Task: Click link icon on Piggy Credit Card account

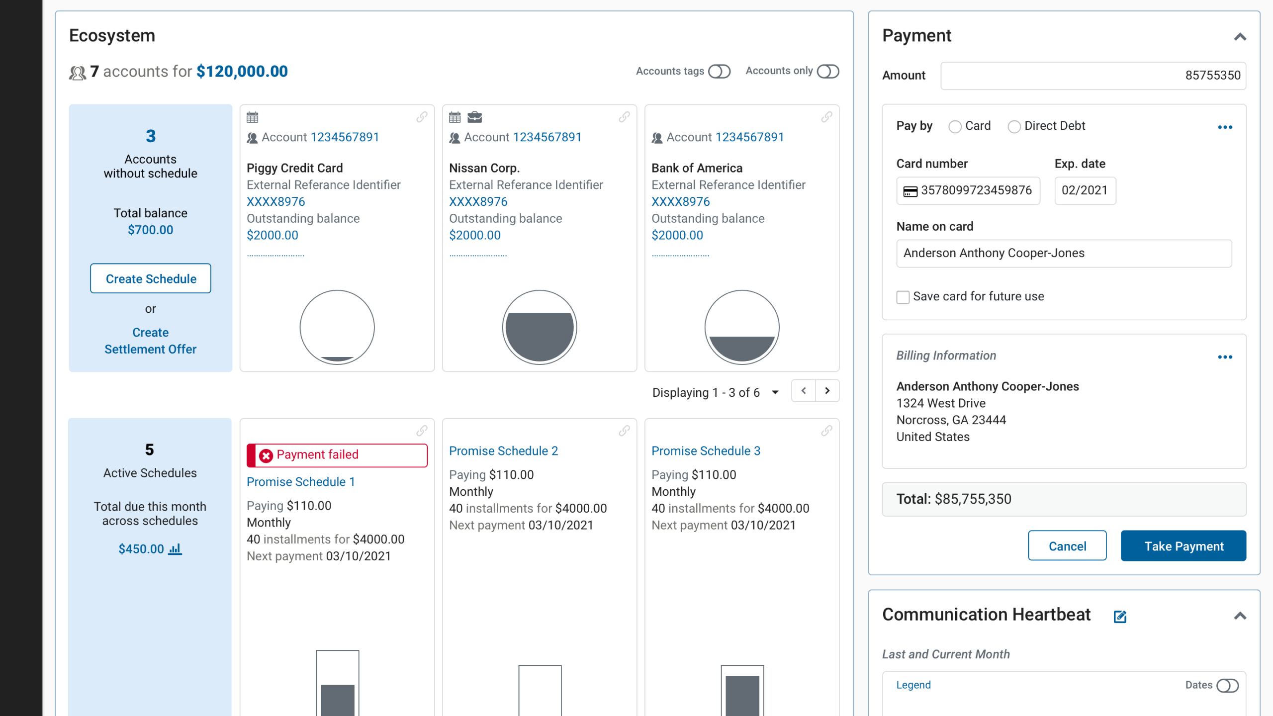Action: 422,117
